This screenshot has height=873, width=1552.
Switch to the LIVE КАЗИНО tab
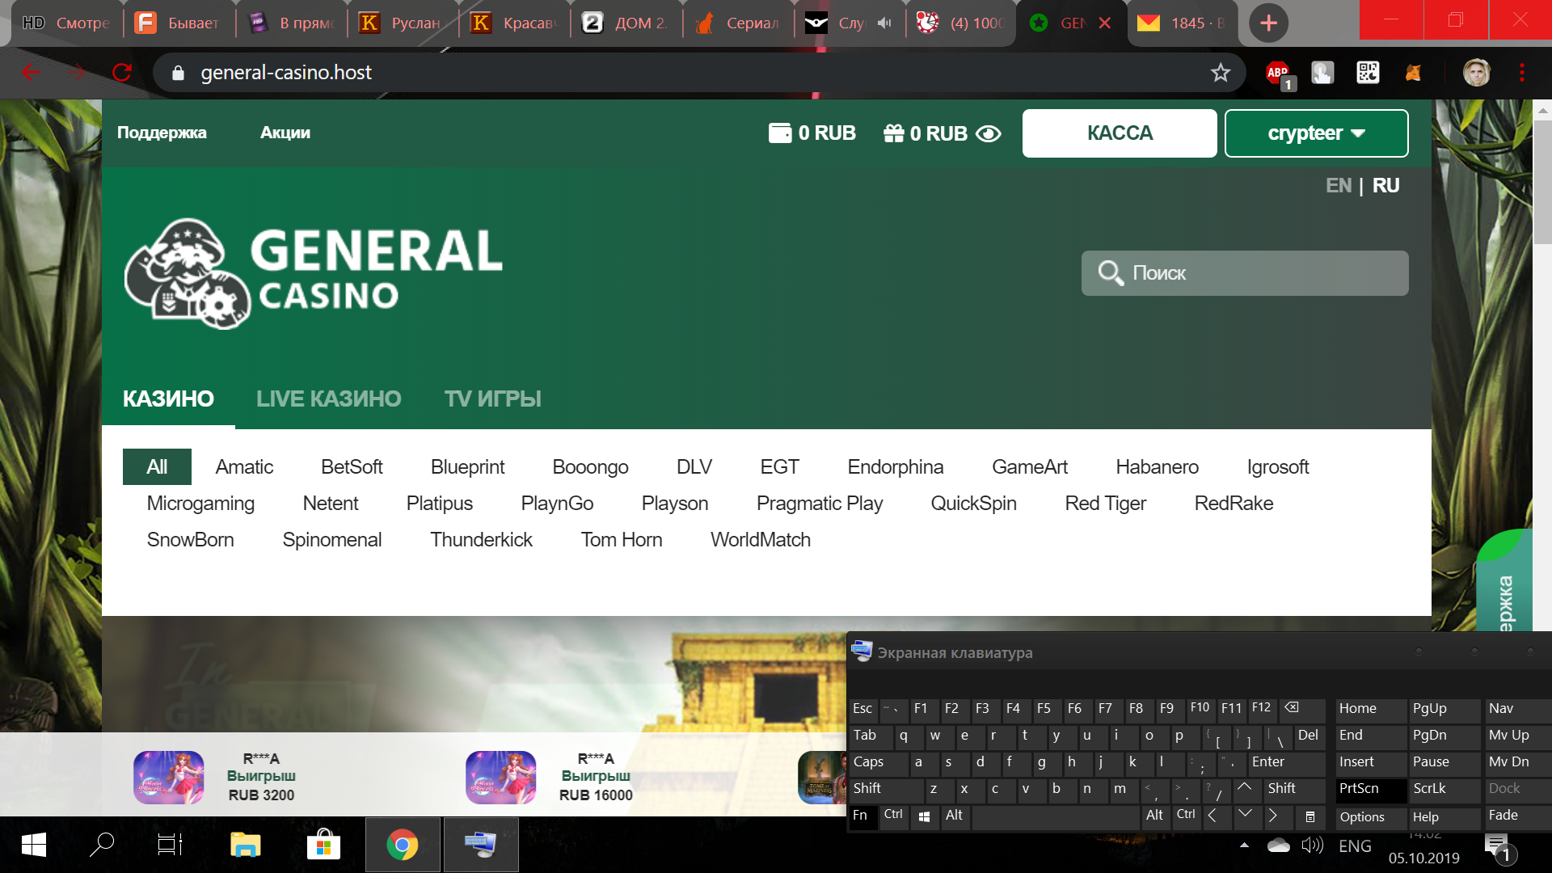click(328, 399)
